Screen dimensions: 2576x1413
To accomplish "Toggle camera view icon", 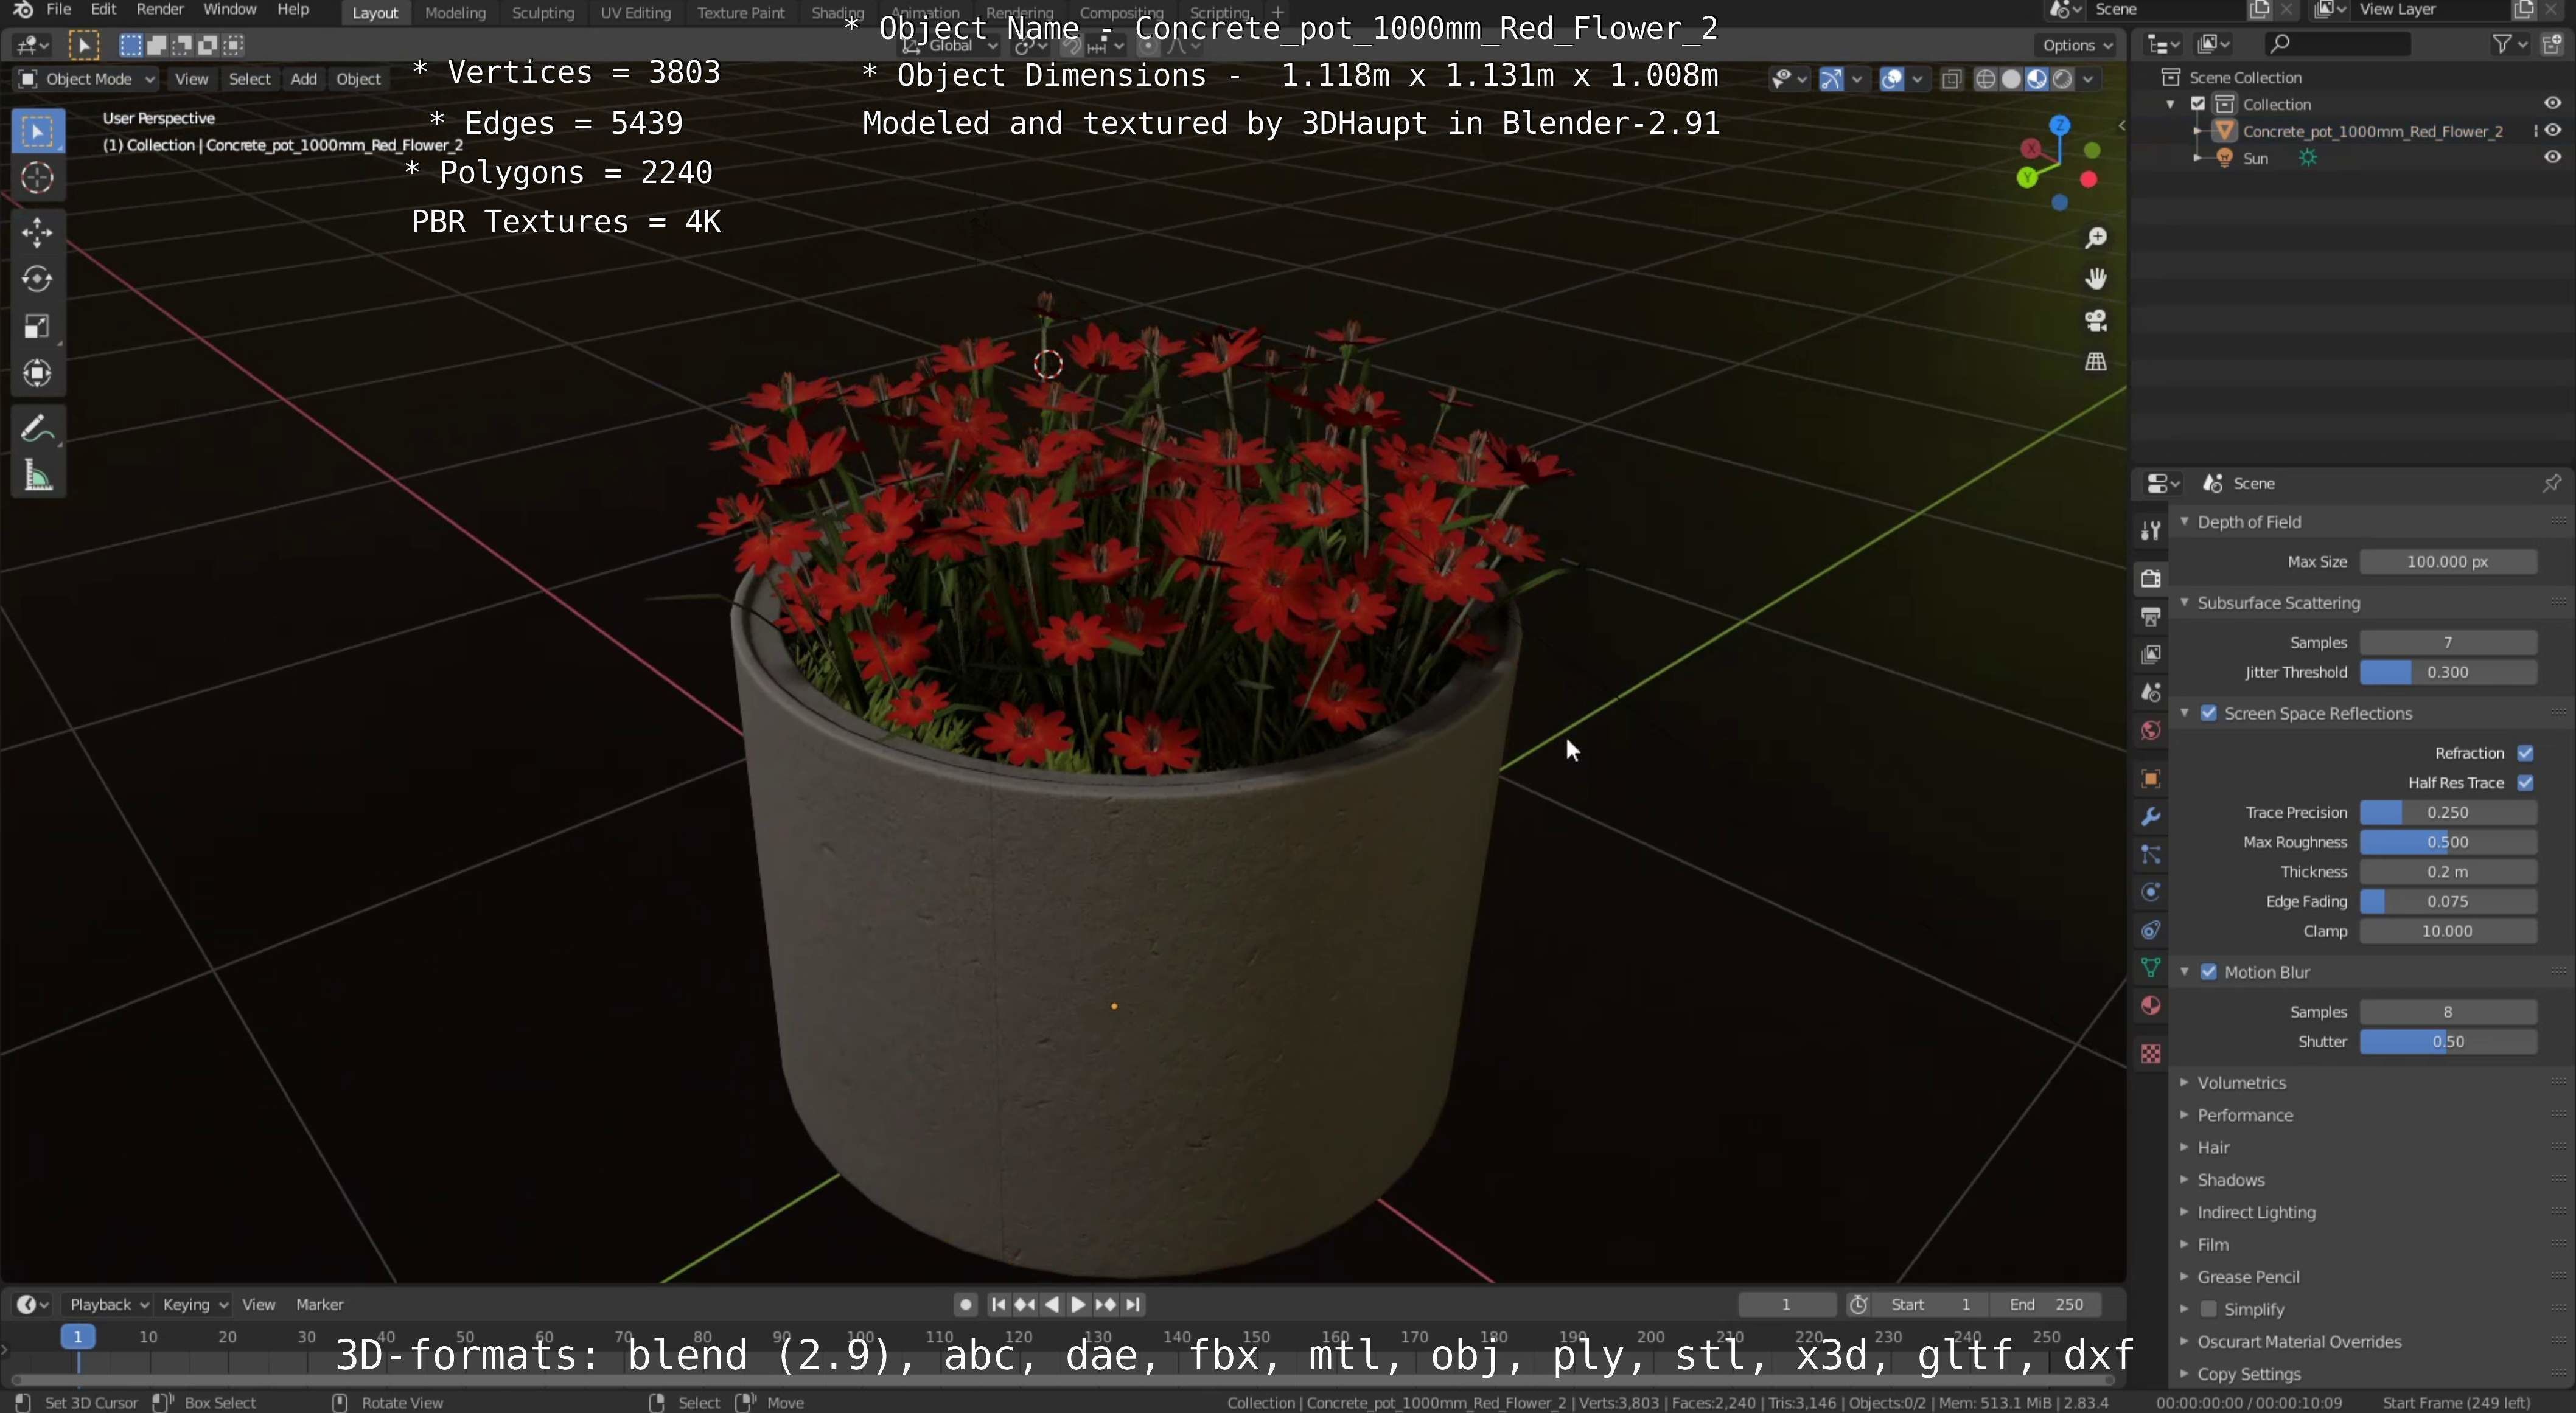I will coord(2095,321).
